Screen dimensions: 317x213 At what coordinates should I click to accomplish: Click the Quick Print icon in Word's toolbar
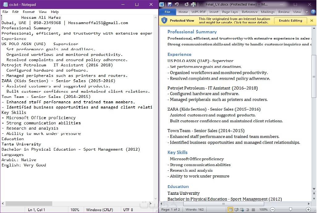click(193, 4)
